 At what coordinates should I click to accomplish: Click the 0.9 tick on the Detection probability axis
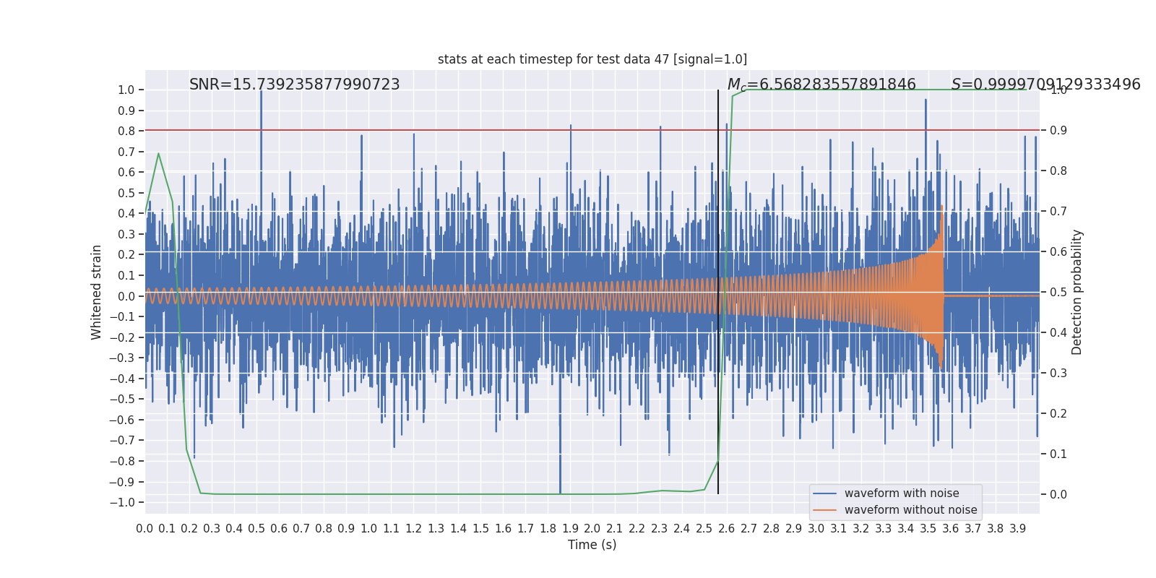(x=1058, y=131)
